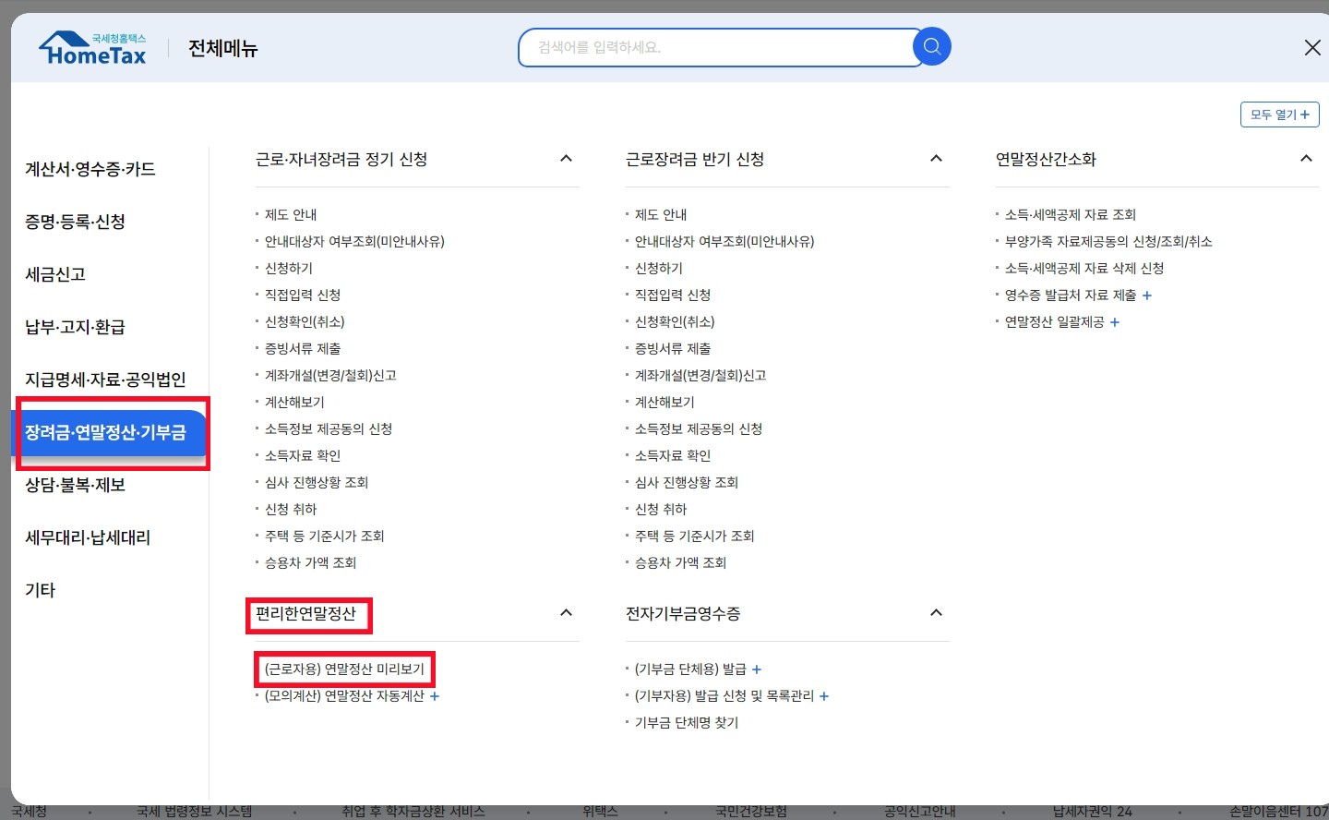This screenshot has width=1329, height=820.
Task: Expand (기부금 단체용) 발급 plus icon
Action: pos(757,669)
